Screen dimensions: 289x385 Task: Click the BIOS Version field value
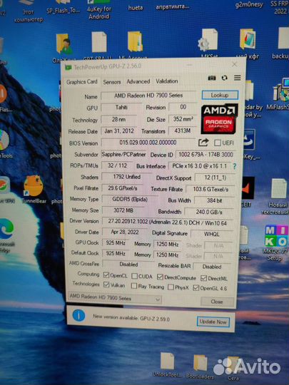(148, 143)
